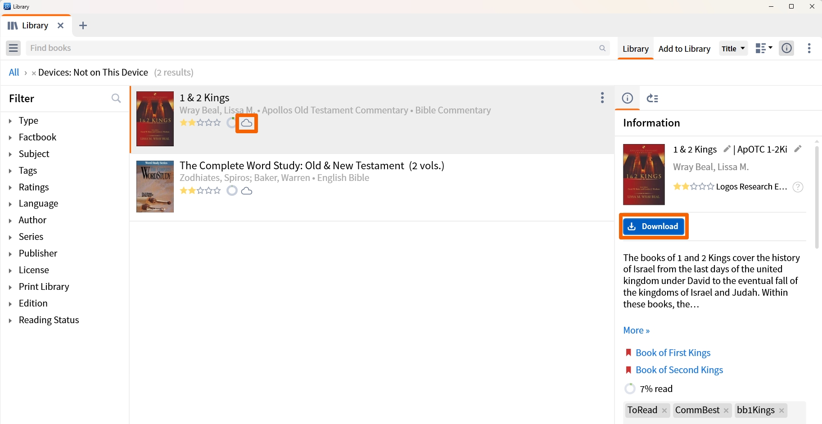Edit the 1 & 2 Kings title pencil

pyautogui.click(x=727, y=149)
